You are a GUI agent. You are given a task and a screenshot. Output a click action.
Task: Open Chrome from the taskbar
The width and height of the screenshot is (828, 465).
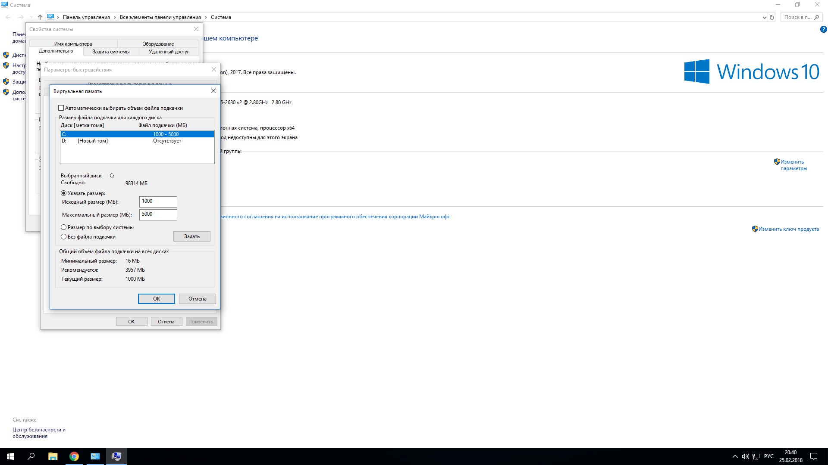pyautogui.click(x=74, y=456)
